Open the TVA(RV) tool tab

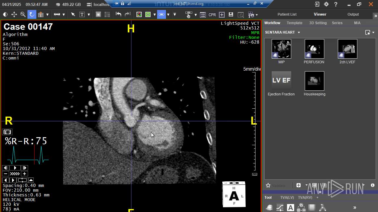coord(305,198)
